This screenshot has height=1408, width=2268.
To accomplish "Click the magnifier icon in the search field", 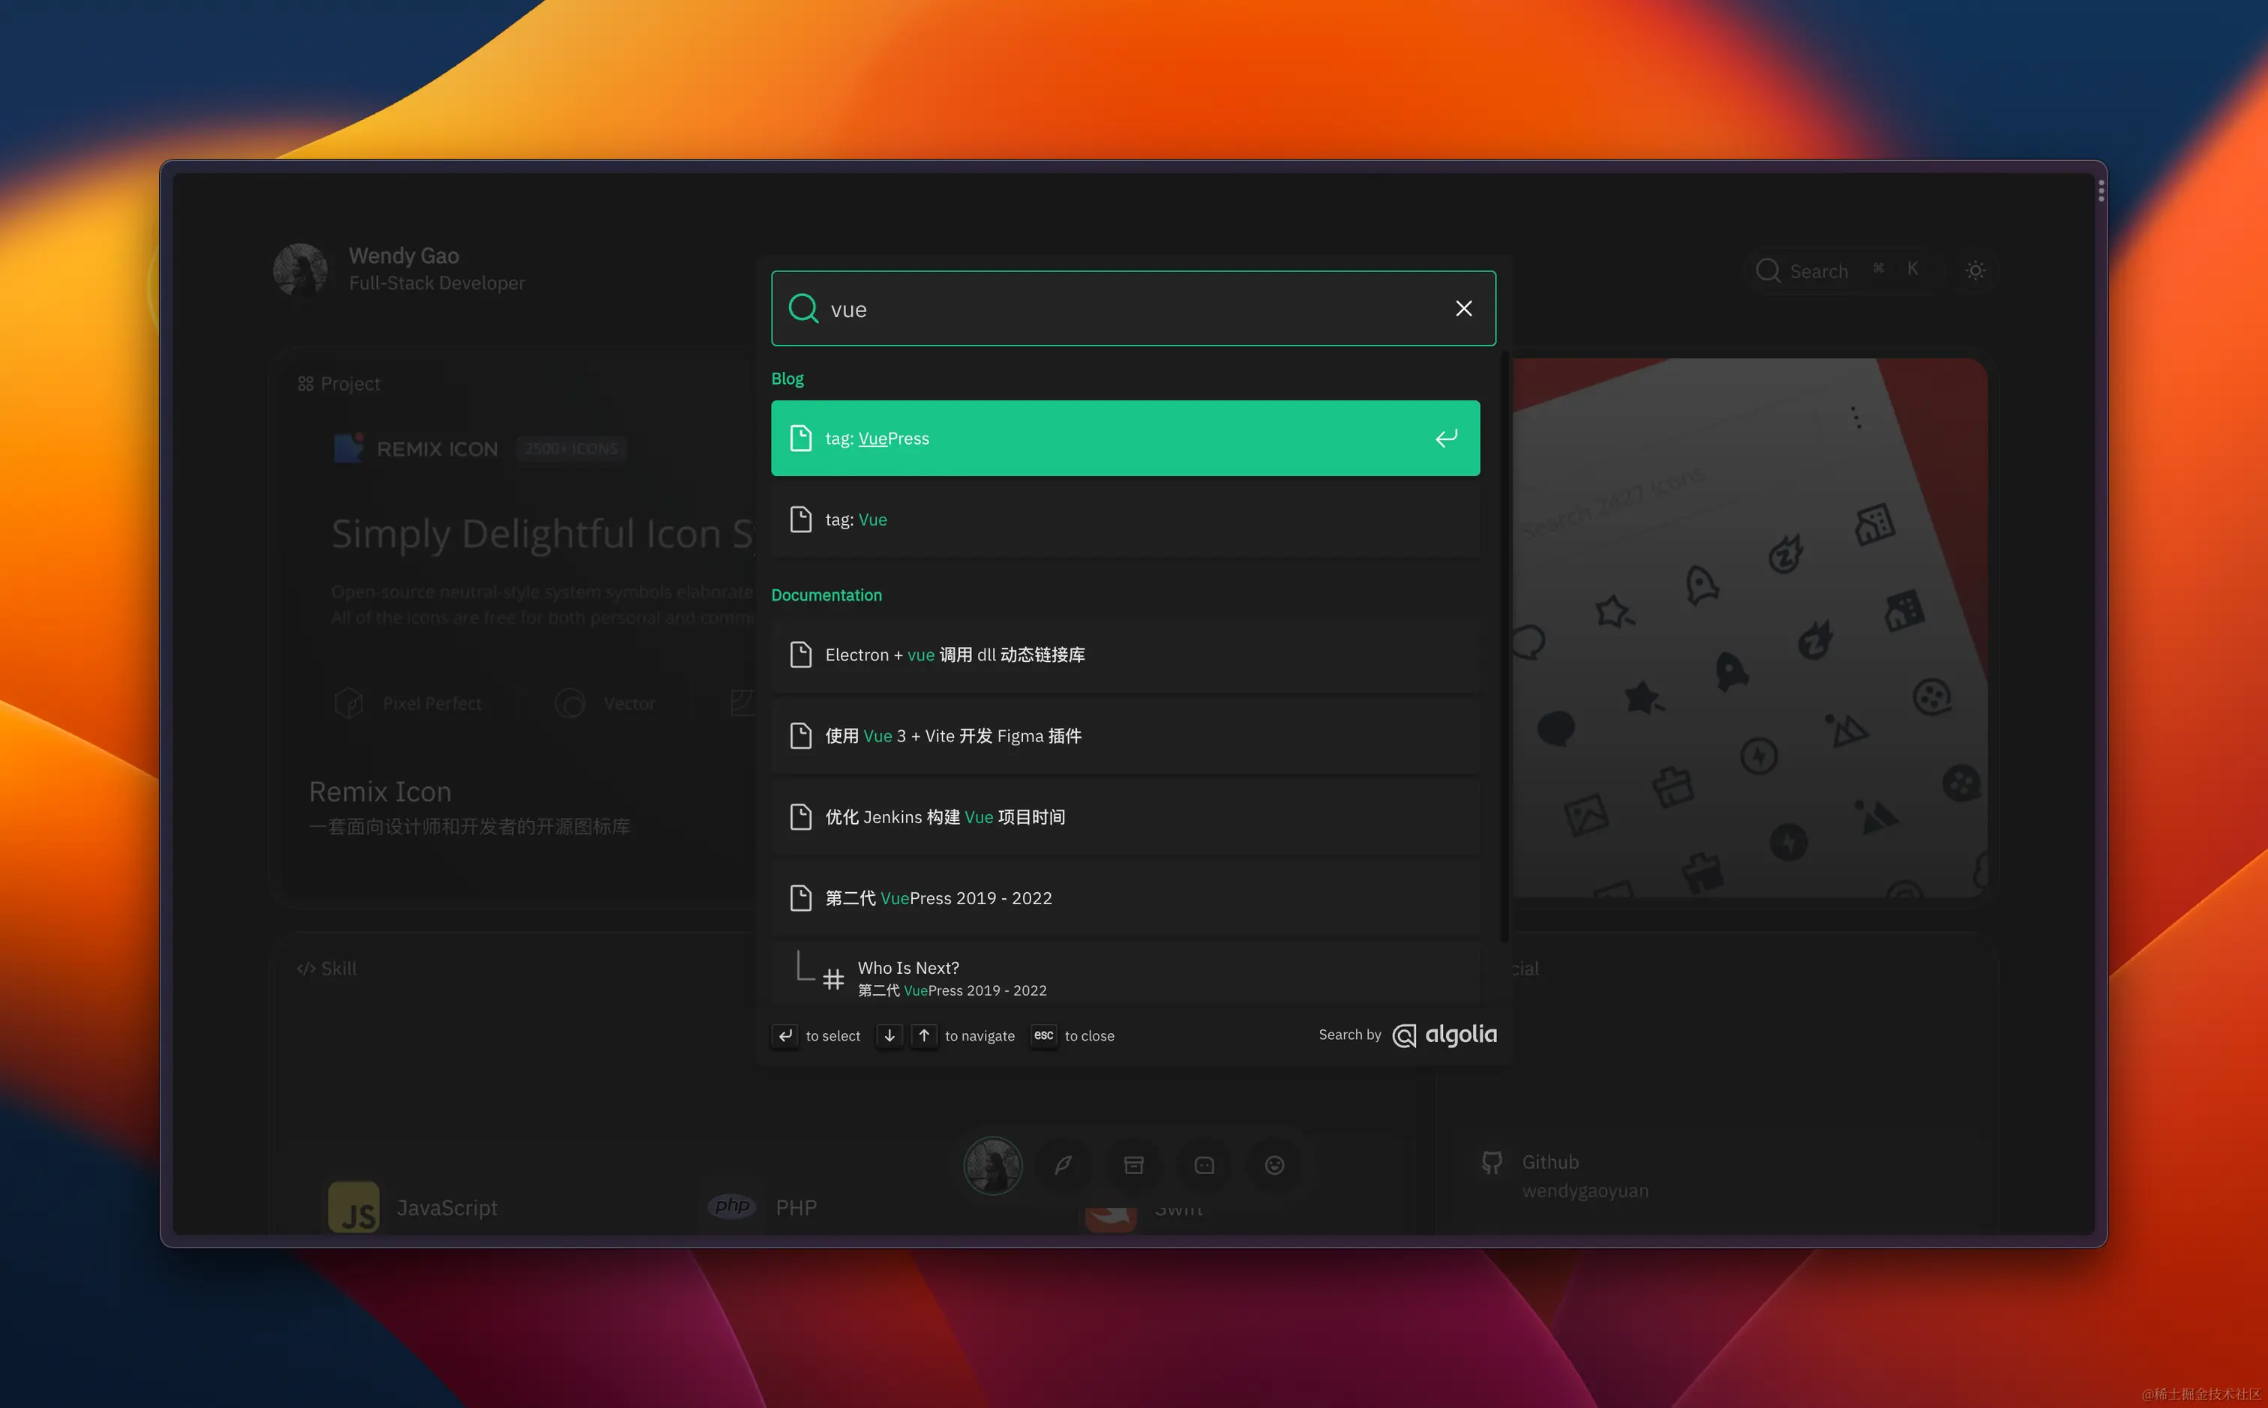I will pos(803,308).
